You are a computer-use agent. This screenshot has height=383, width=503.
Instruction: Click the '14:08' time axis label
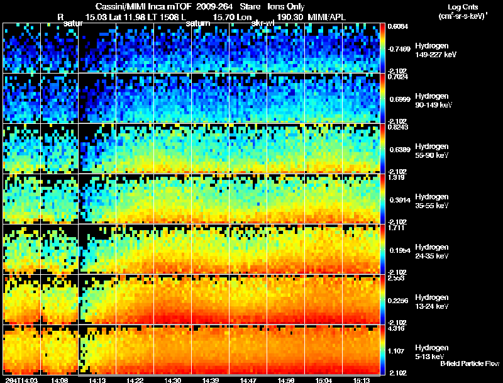pos(59,380)
